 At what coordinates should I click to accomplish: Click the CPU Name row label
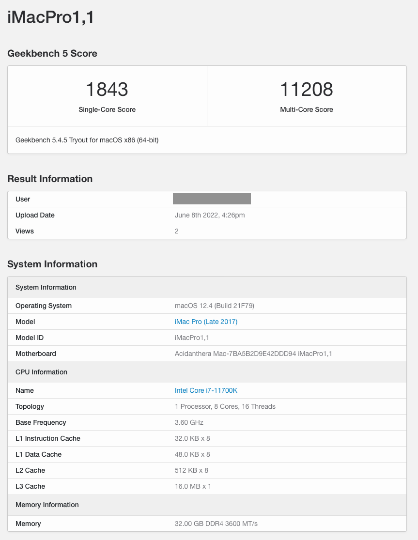[24, 390]
